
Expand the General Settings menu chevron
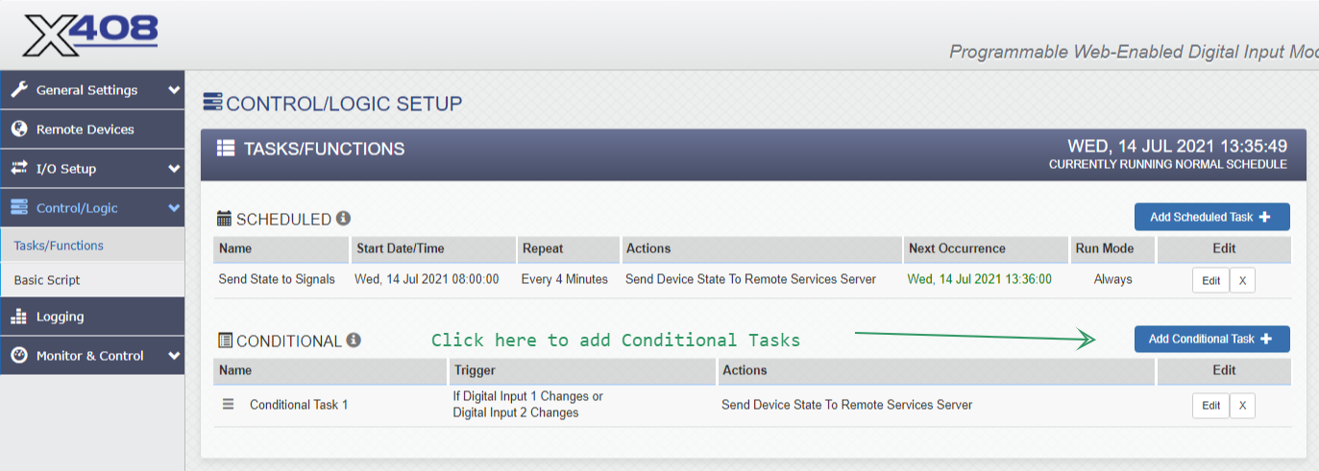coord(174,90)
